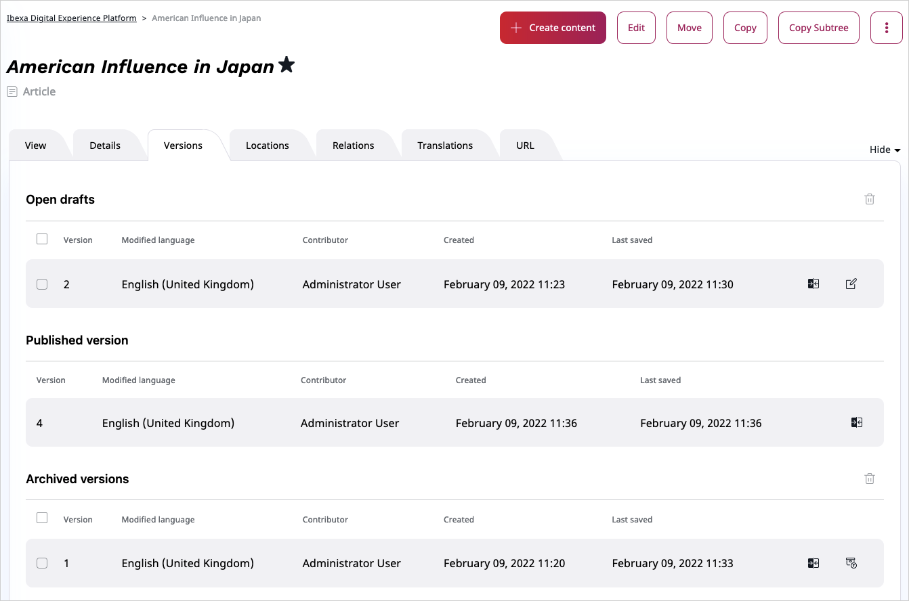Tick checkbox for draft version 2

click(x=42, y=284)
